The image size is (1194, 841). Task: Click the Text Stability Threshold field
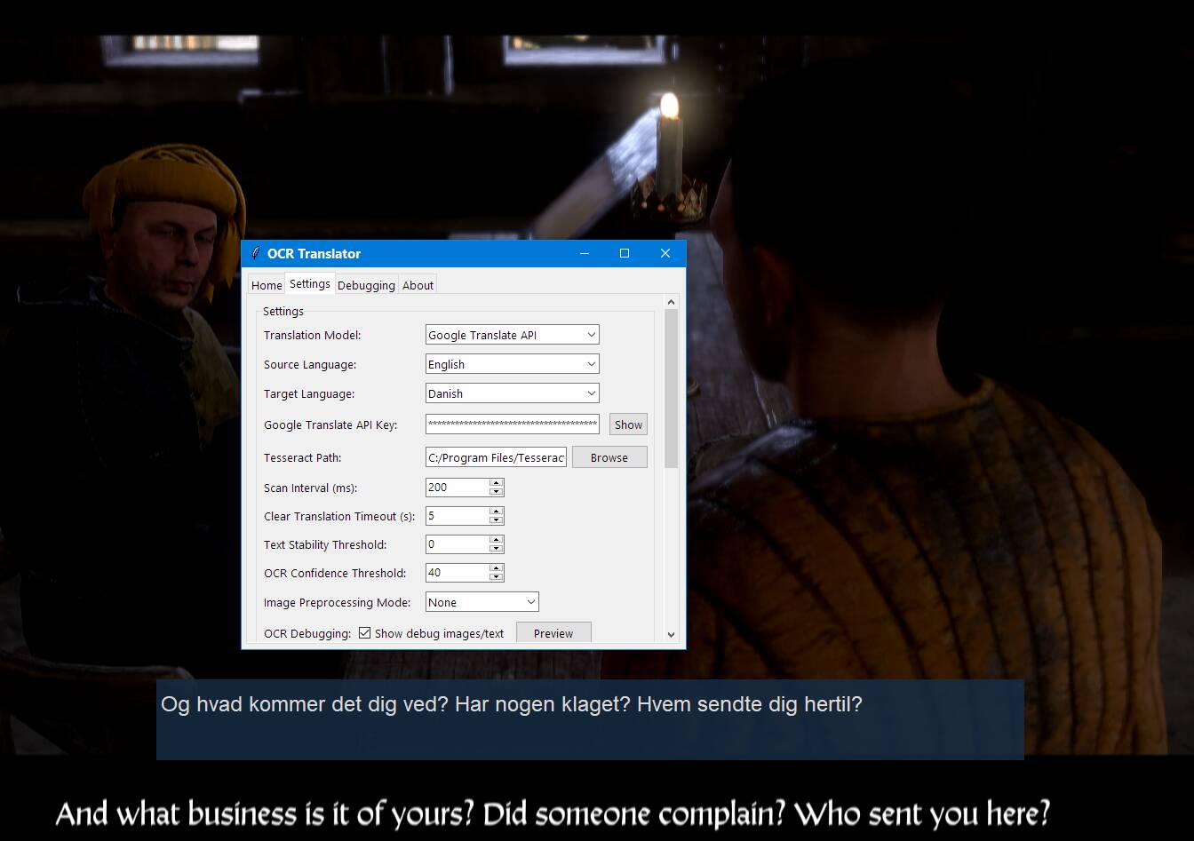458,543
